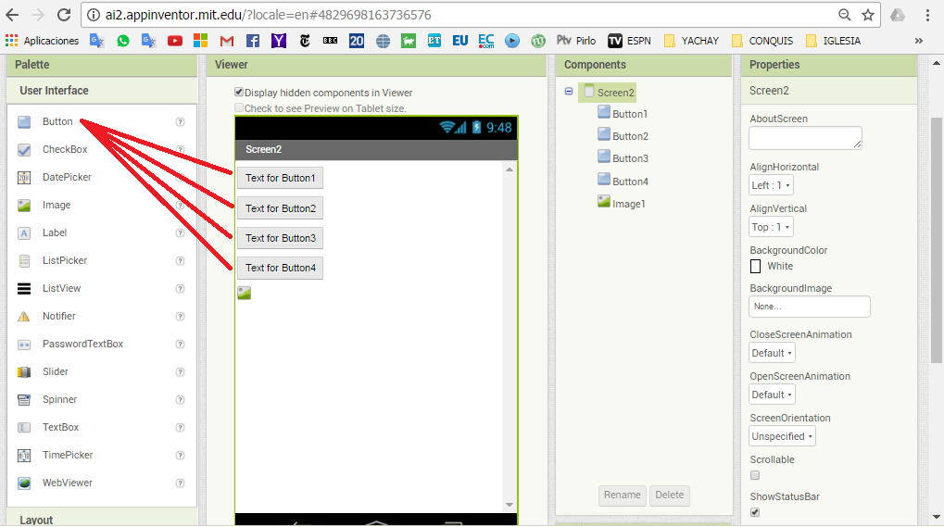Open the Aplicaciones apps shortcut
This screenshot has height=527, width=944.
point(42,41)
